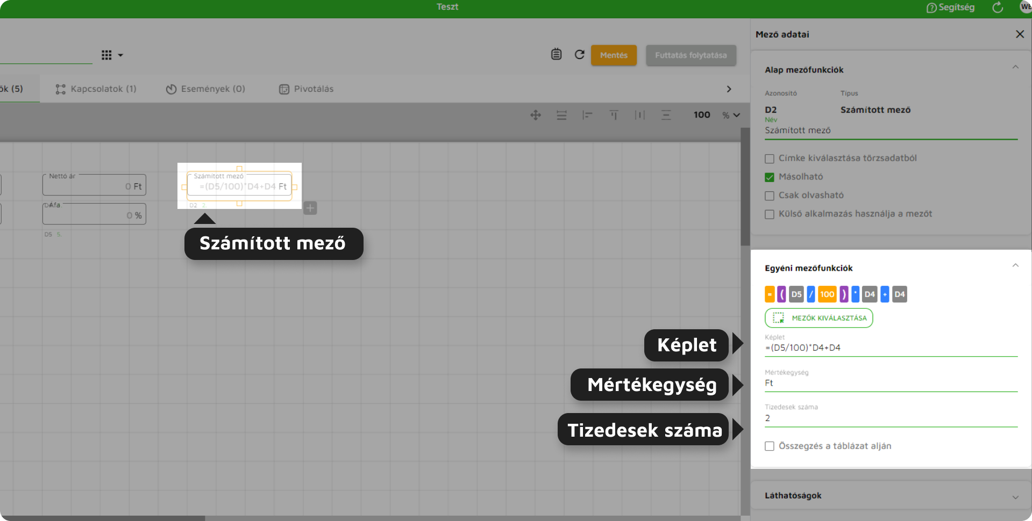Open the grid apps menu icon
The image size is (1032, 521).
106,55
